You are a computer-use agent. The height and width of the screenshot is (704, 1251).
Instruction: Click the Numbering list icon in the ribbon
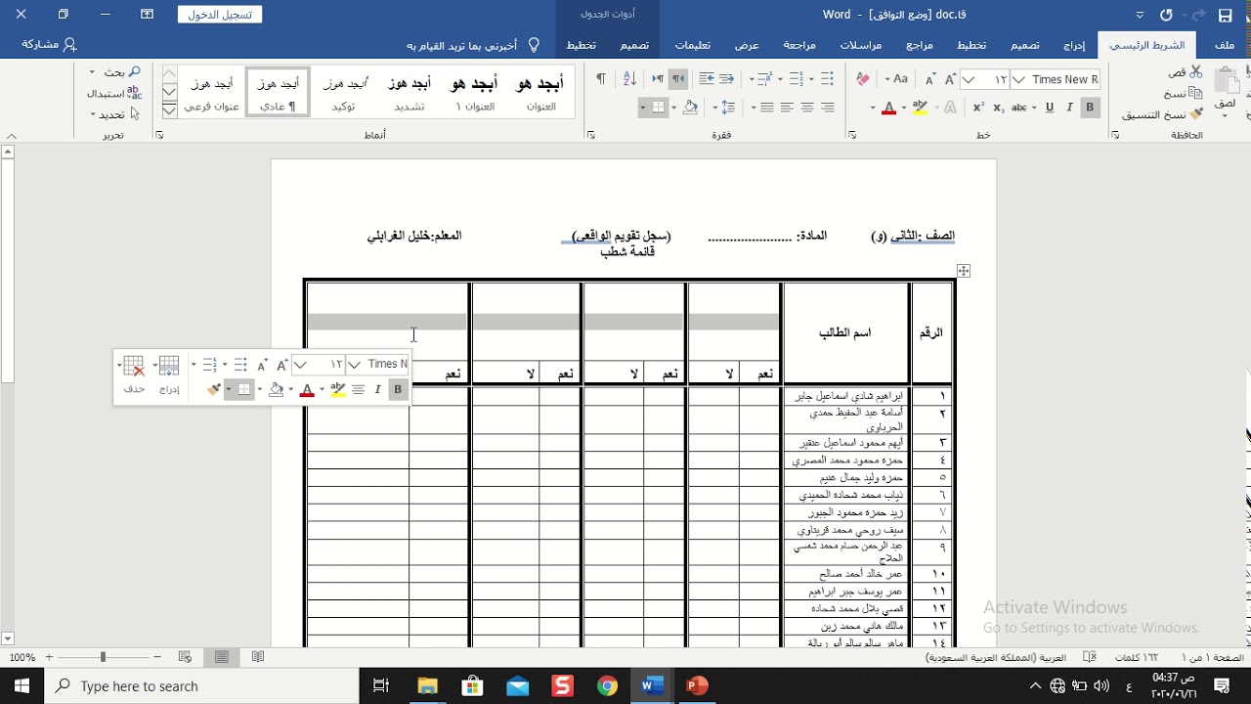point(796,79)
